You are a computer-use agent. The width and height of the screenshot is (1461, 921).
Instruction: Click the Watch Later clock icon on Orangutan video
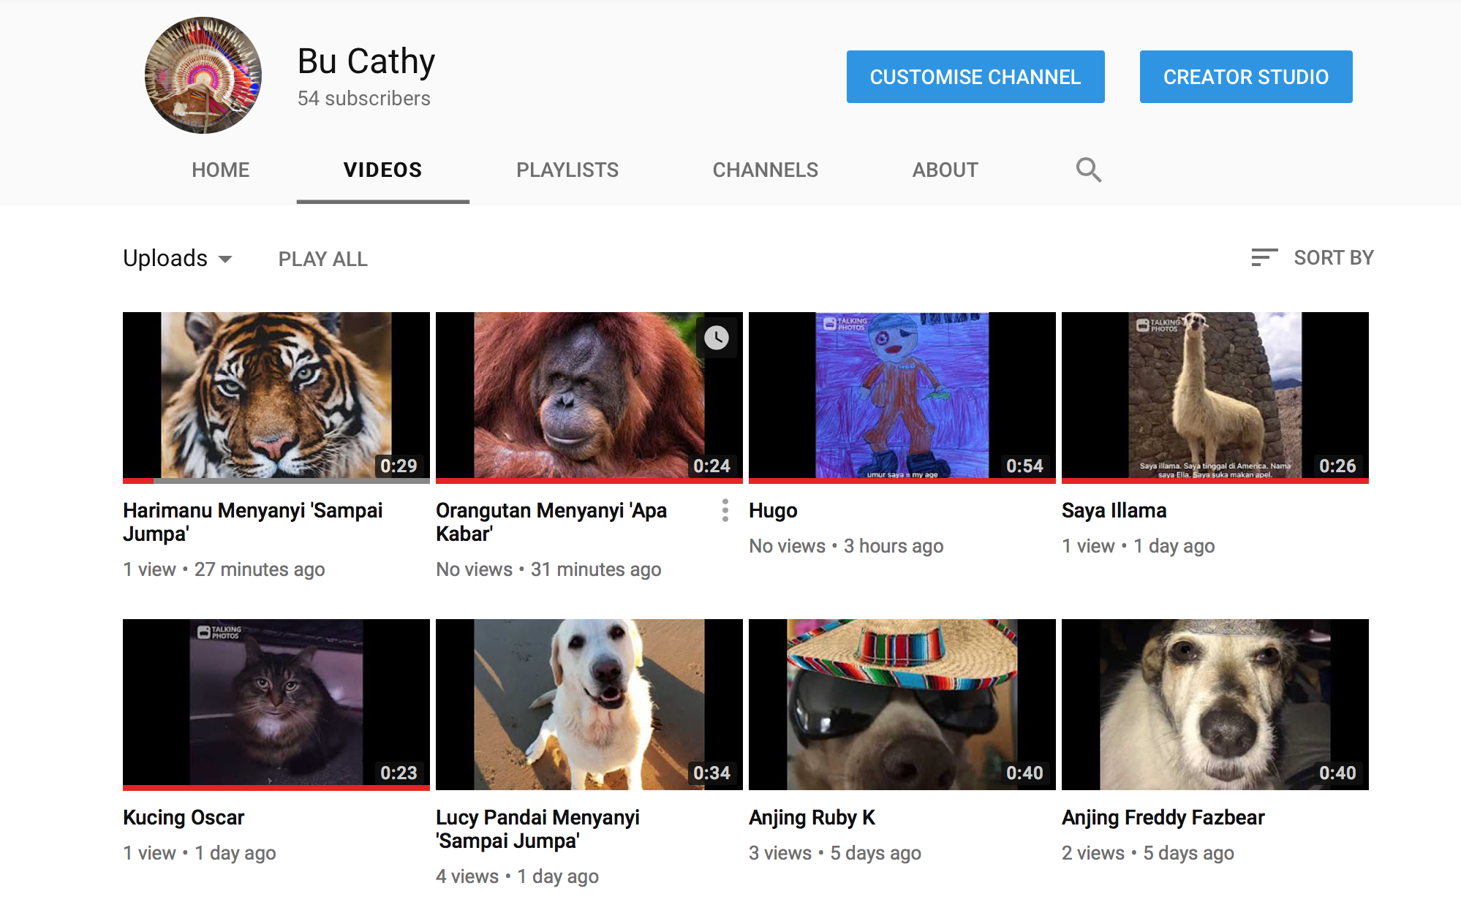(x=717, y=337)
